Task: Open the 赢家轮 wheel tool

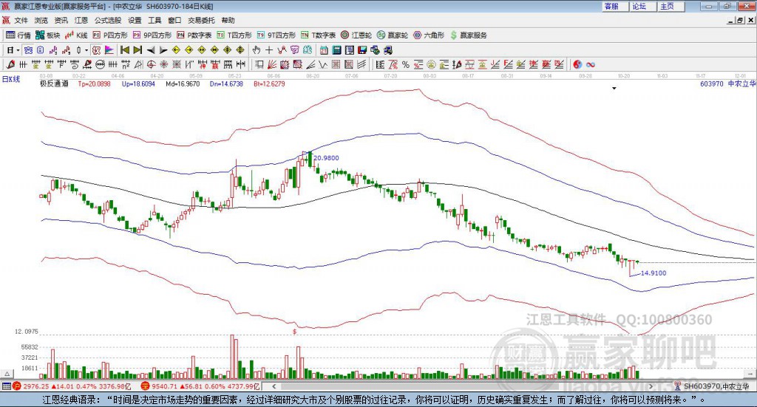Action: (393, 35)
